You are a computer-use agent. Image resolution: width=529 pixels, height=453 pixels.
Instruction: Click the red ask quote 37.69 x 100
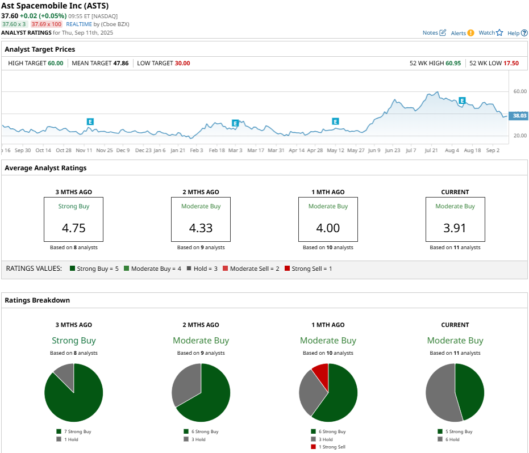pyautogui.click(x=46, y=24)
